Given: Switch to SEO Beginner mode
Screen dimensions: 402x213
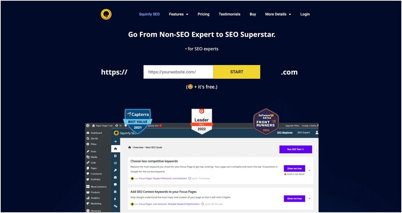Looking at the screenshot, I should tap(285, 132).
